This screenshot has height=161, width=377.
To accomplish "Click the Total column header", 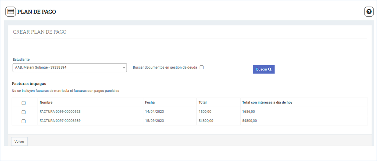I will click(x=202, y=102).
